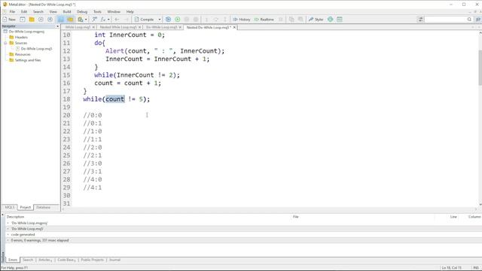Select Settings and files folder
This screenshot has width=482, height=271.
click(x=28, y=60)
